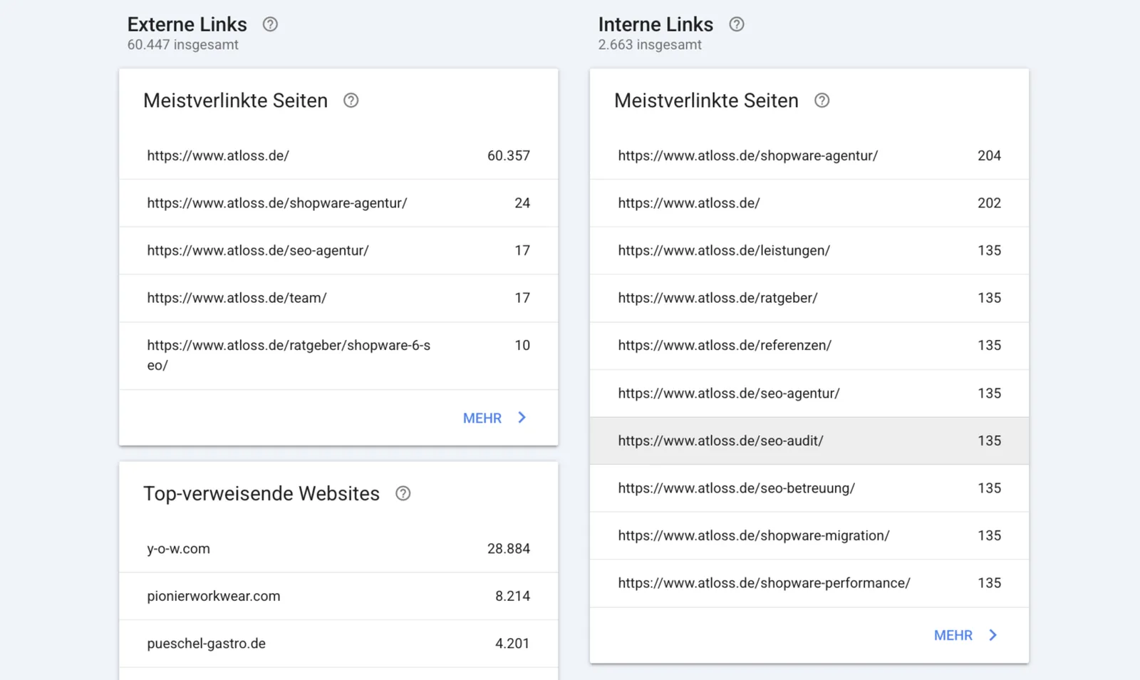Viewport: 1140px width, 680px height.
Task: Open external row atloss.de/team/
Action: [x=338, y=298]
